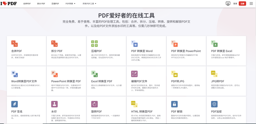
Task: Click the 拆分 PDF split icon
Action: click(54, 44)
